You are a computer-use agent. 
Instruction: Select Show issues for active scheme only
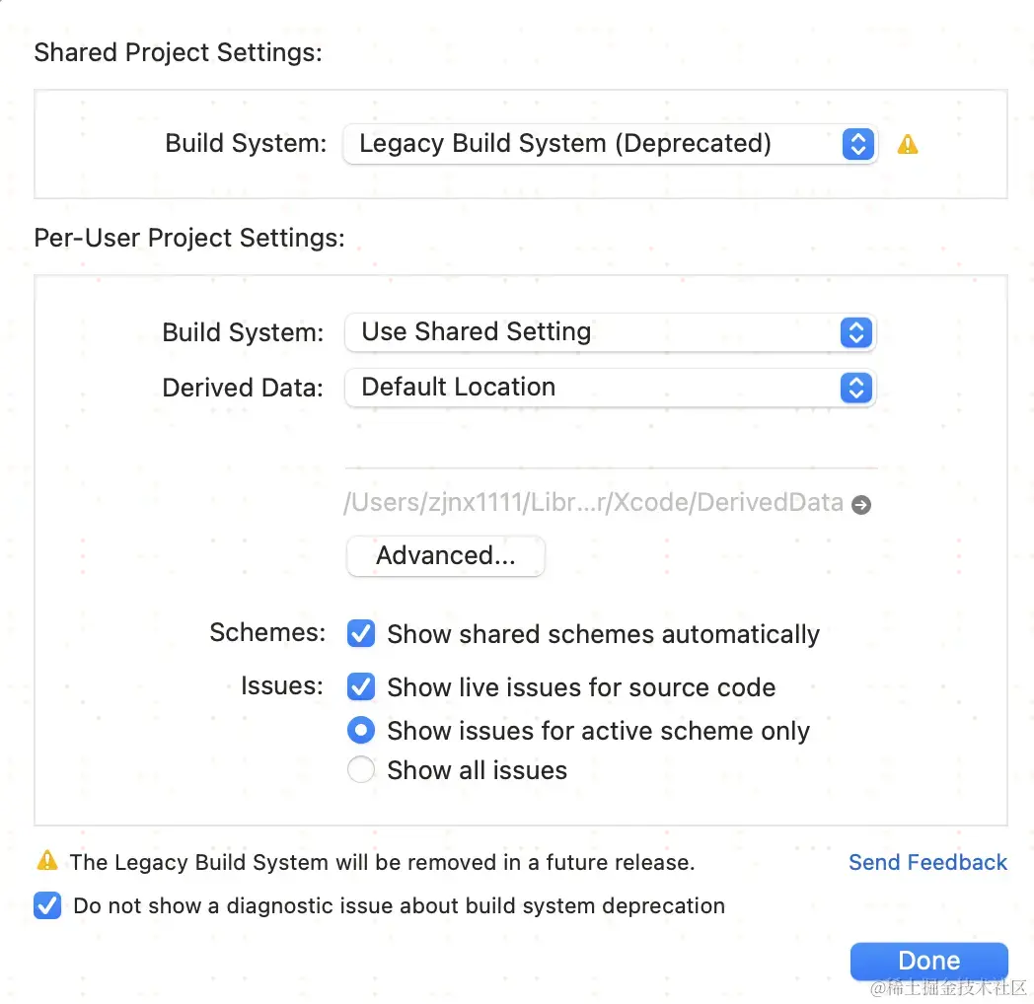(361, 730)
